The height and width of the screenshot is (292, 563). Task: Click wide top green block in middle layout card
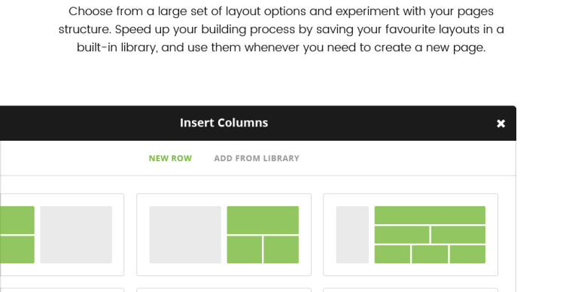coord(263,220)
